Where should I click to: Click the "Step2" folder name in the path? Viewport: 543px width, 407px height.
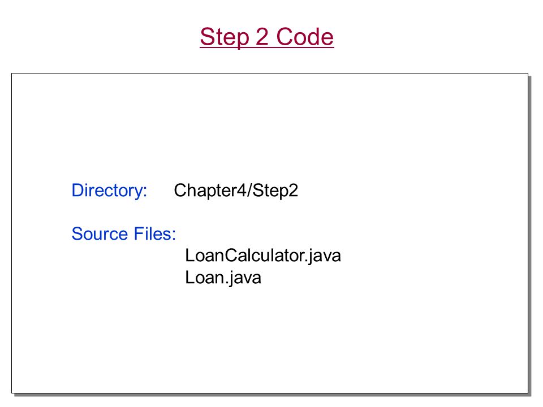pyautogui.click(x=275, y=190)
